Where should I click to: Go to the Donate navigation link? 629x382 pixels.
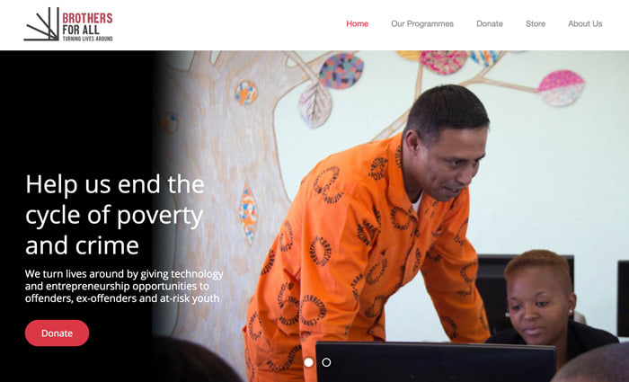(x=490, y=23)
